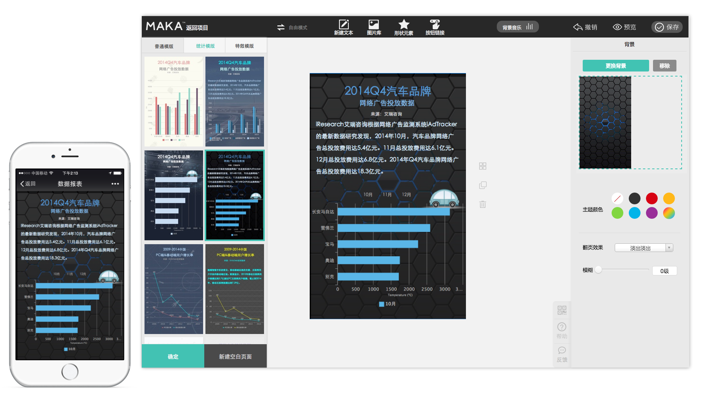Click 更换背景 to change background
703x409 pixels.
pos(616,66)
